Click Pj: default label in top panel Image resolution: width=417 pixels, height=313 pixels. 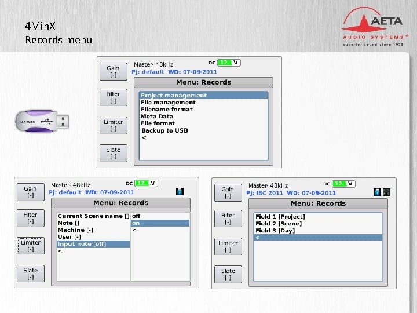148,72
